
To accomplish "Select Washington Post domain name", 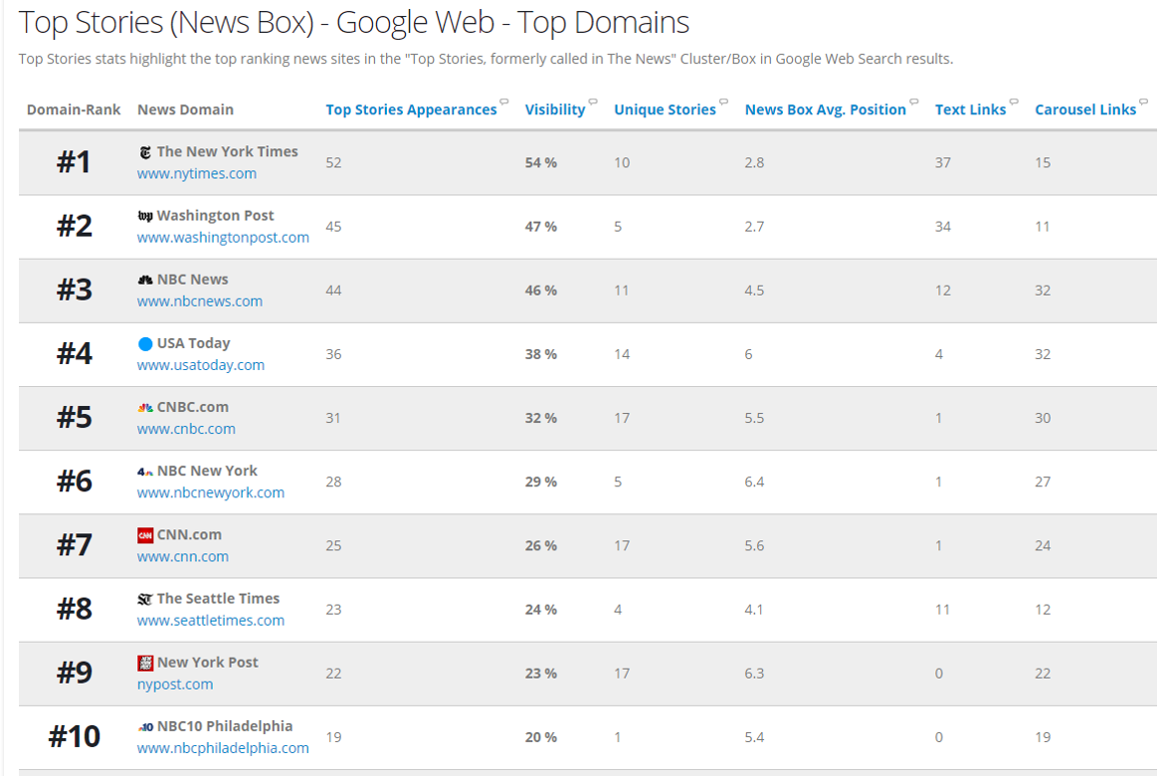I will (x=215, y=215).
